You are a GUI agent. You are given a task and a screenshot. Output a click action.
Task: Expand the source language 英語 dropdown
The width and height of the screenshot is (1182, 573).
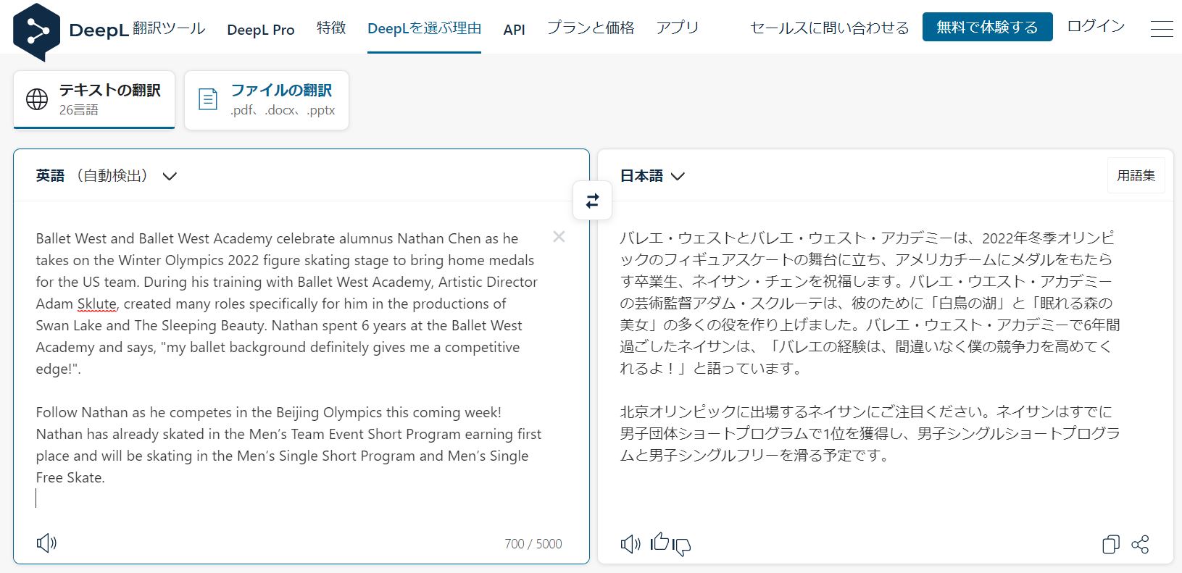click(x=107, y=176)
